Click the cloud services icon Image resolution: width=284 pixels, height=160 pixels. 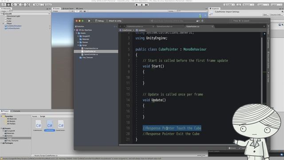click(x=239, y=5)
